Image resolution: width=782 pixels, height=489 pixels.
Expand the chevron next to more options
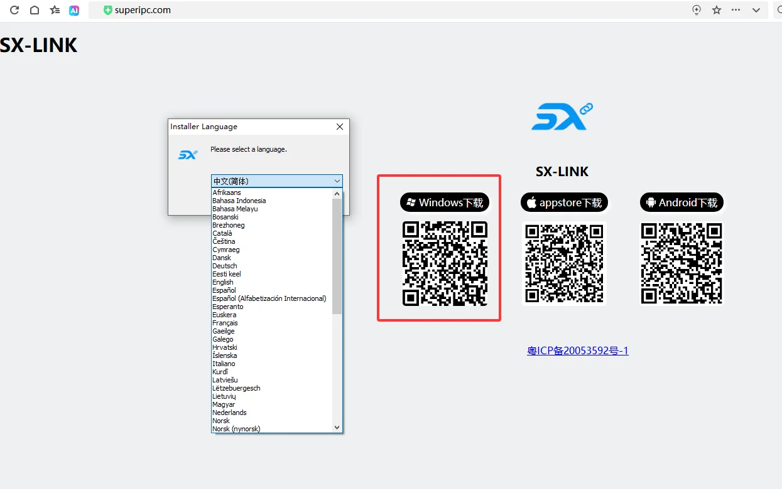756,10
